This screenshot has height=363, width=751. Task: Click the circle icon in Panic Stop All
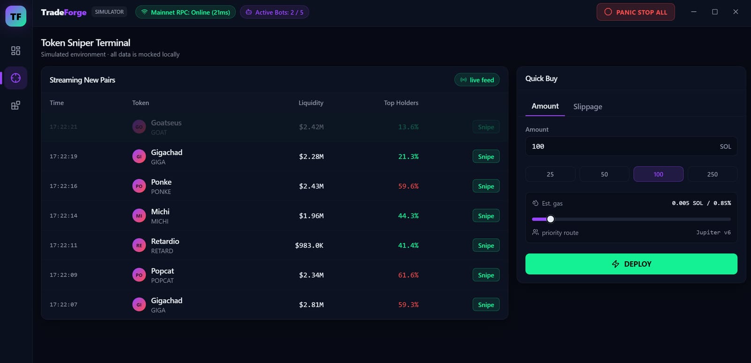coord(608,12)
